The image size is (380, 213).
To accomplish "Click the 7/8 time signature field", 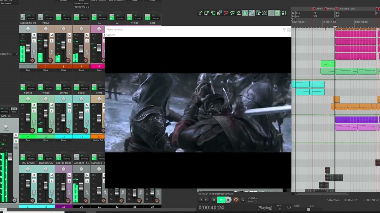I will pyautogui.click(x=289, y=207).
